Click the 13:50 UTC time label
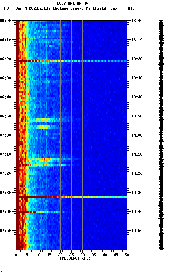Screen dimensions: 175x275 coord(137,116)
